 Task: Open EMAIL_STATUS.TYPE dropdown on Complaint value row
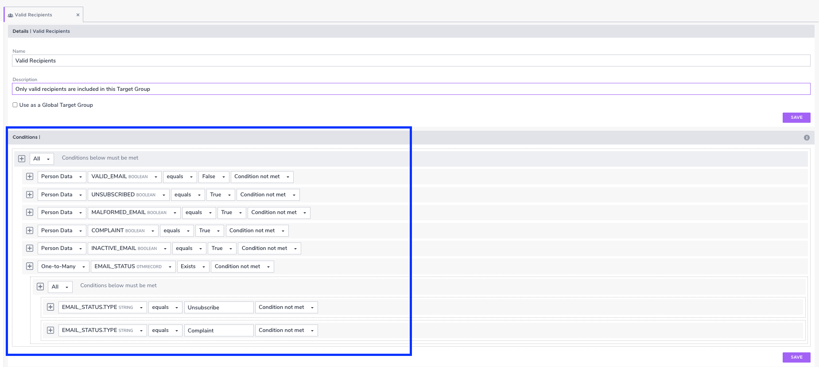tap(103, 331)
